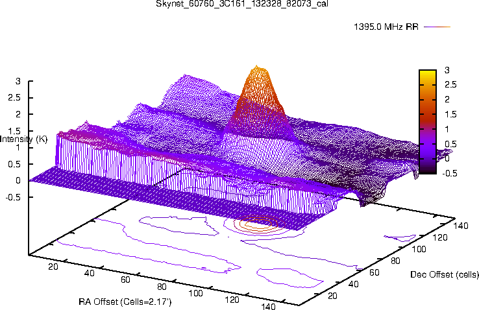The width and height of the screenshot is (479, 310).
Task: Click the intensity color bar gradient
Action: click(427, 122)
